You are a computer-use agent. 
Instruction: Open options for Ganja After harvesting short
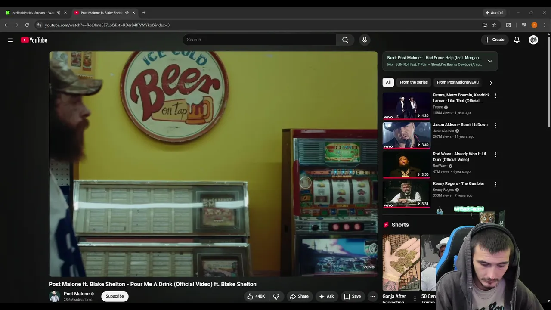click(415, 298)
